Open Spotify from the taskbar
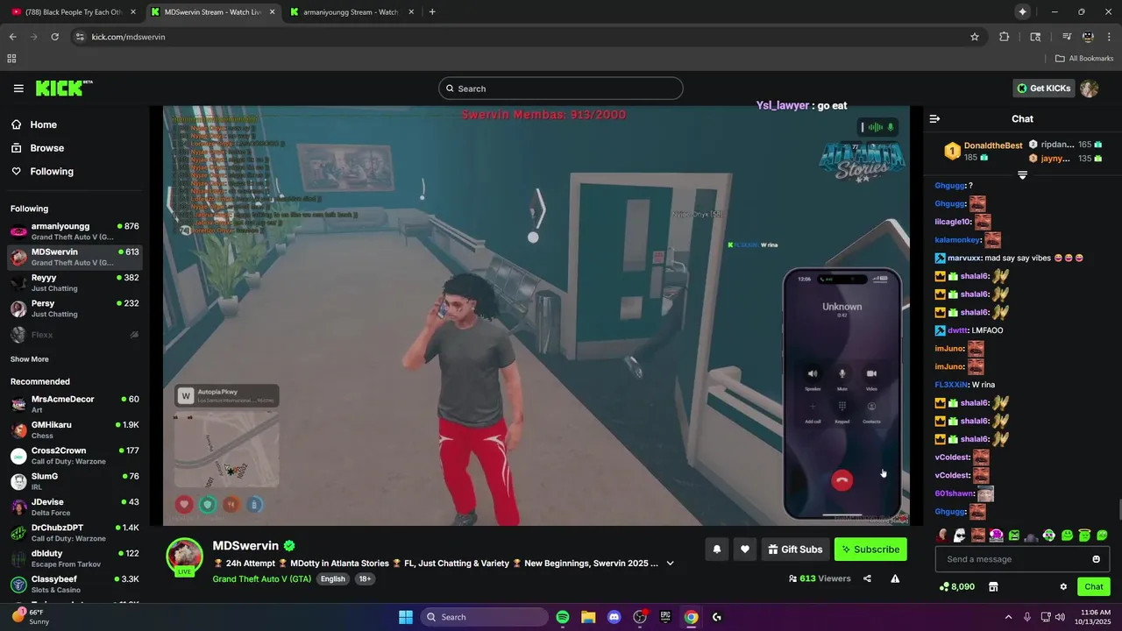The width and height of the screenshot is (1122, 631). 563,617
